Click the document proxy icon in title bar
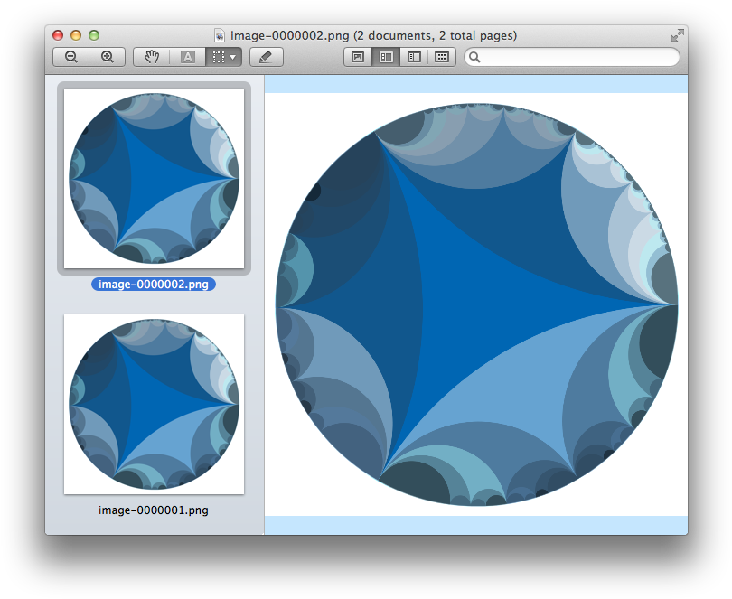Screen dimensions: 732x599 coord(220,35)
